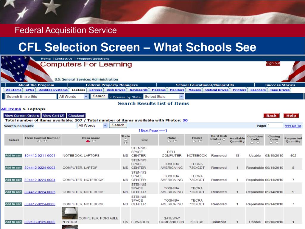Viewport: 305px width, 229px height.
Task: Click the Page number field
Action: [275, 125]
